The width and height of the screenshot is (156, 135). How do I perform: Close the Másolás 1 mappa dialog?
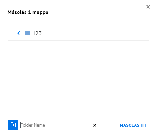click(148, 7)
